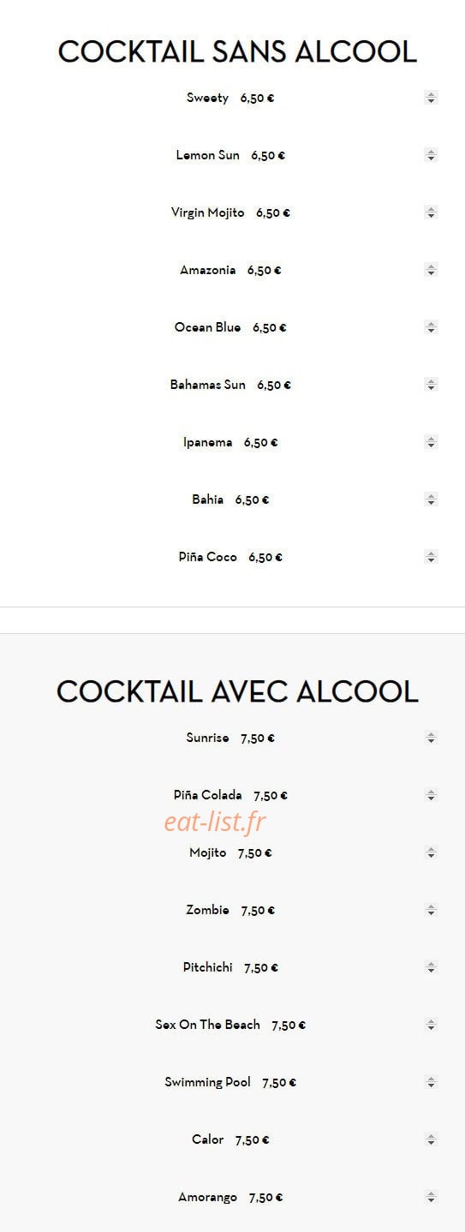Click the stepper beside Virgin Mojito

point(431,212)
